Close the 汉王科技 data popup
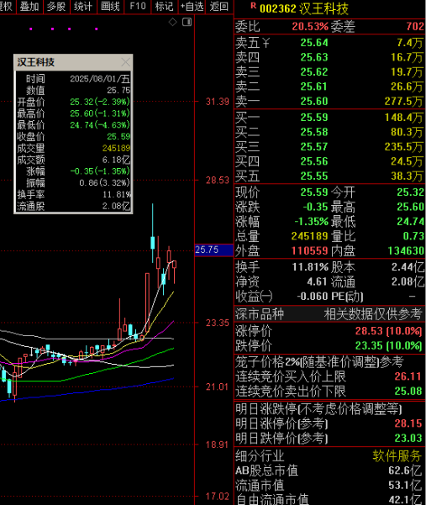Image resolution: width=426 pixels, height=505 pixels. [125, 62]
